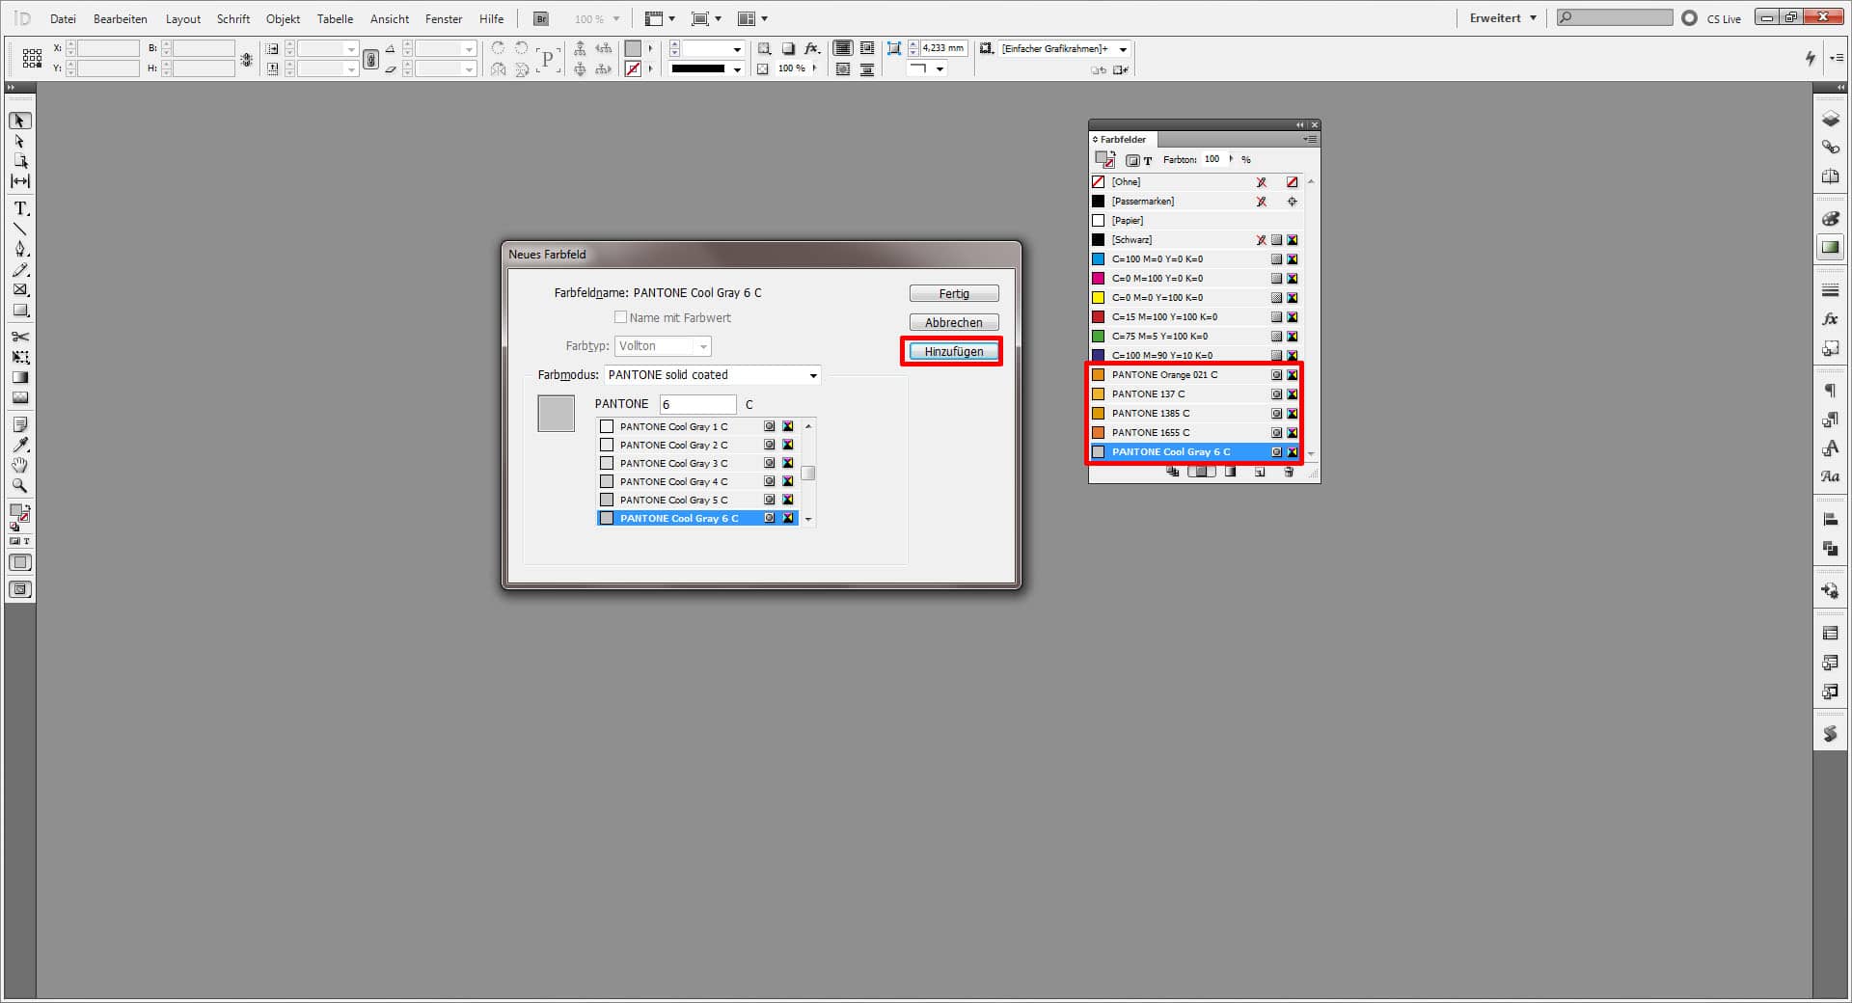Select the Scissors tool

[19, 337]
